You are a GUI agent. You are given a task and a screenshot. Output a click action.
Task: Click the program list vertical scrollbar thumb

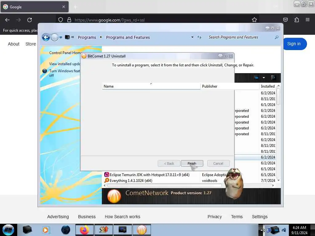pos(278,96)
